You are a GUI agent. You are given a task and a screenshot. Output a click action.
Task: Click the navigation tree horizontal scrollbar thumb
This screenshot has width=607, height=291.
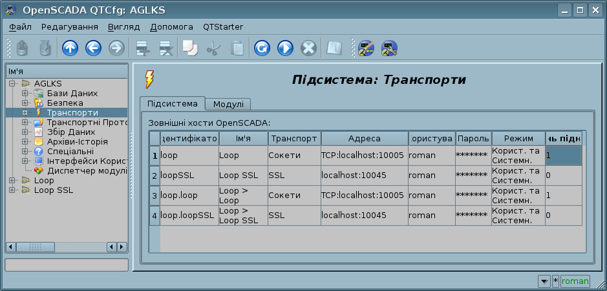(29, 247)
